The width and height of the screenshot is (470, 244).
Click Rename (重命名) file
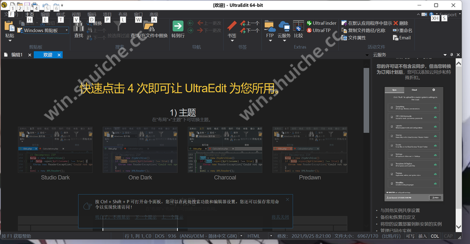click(403, 30)
